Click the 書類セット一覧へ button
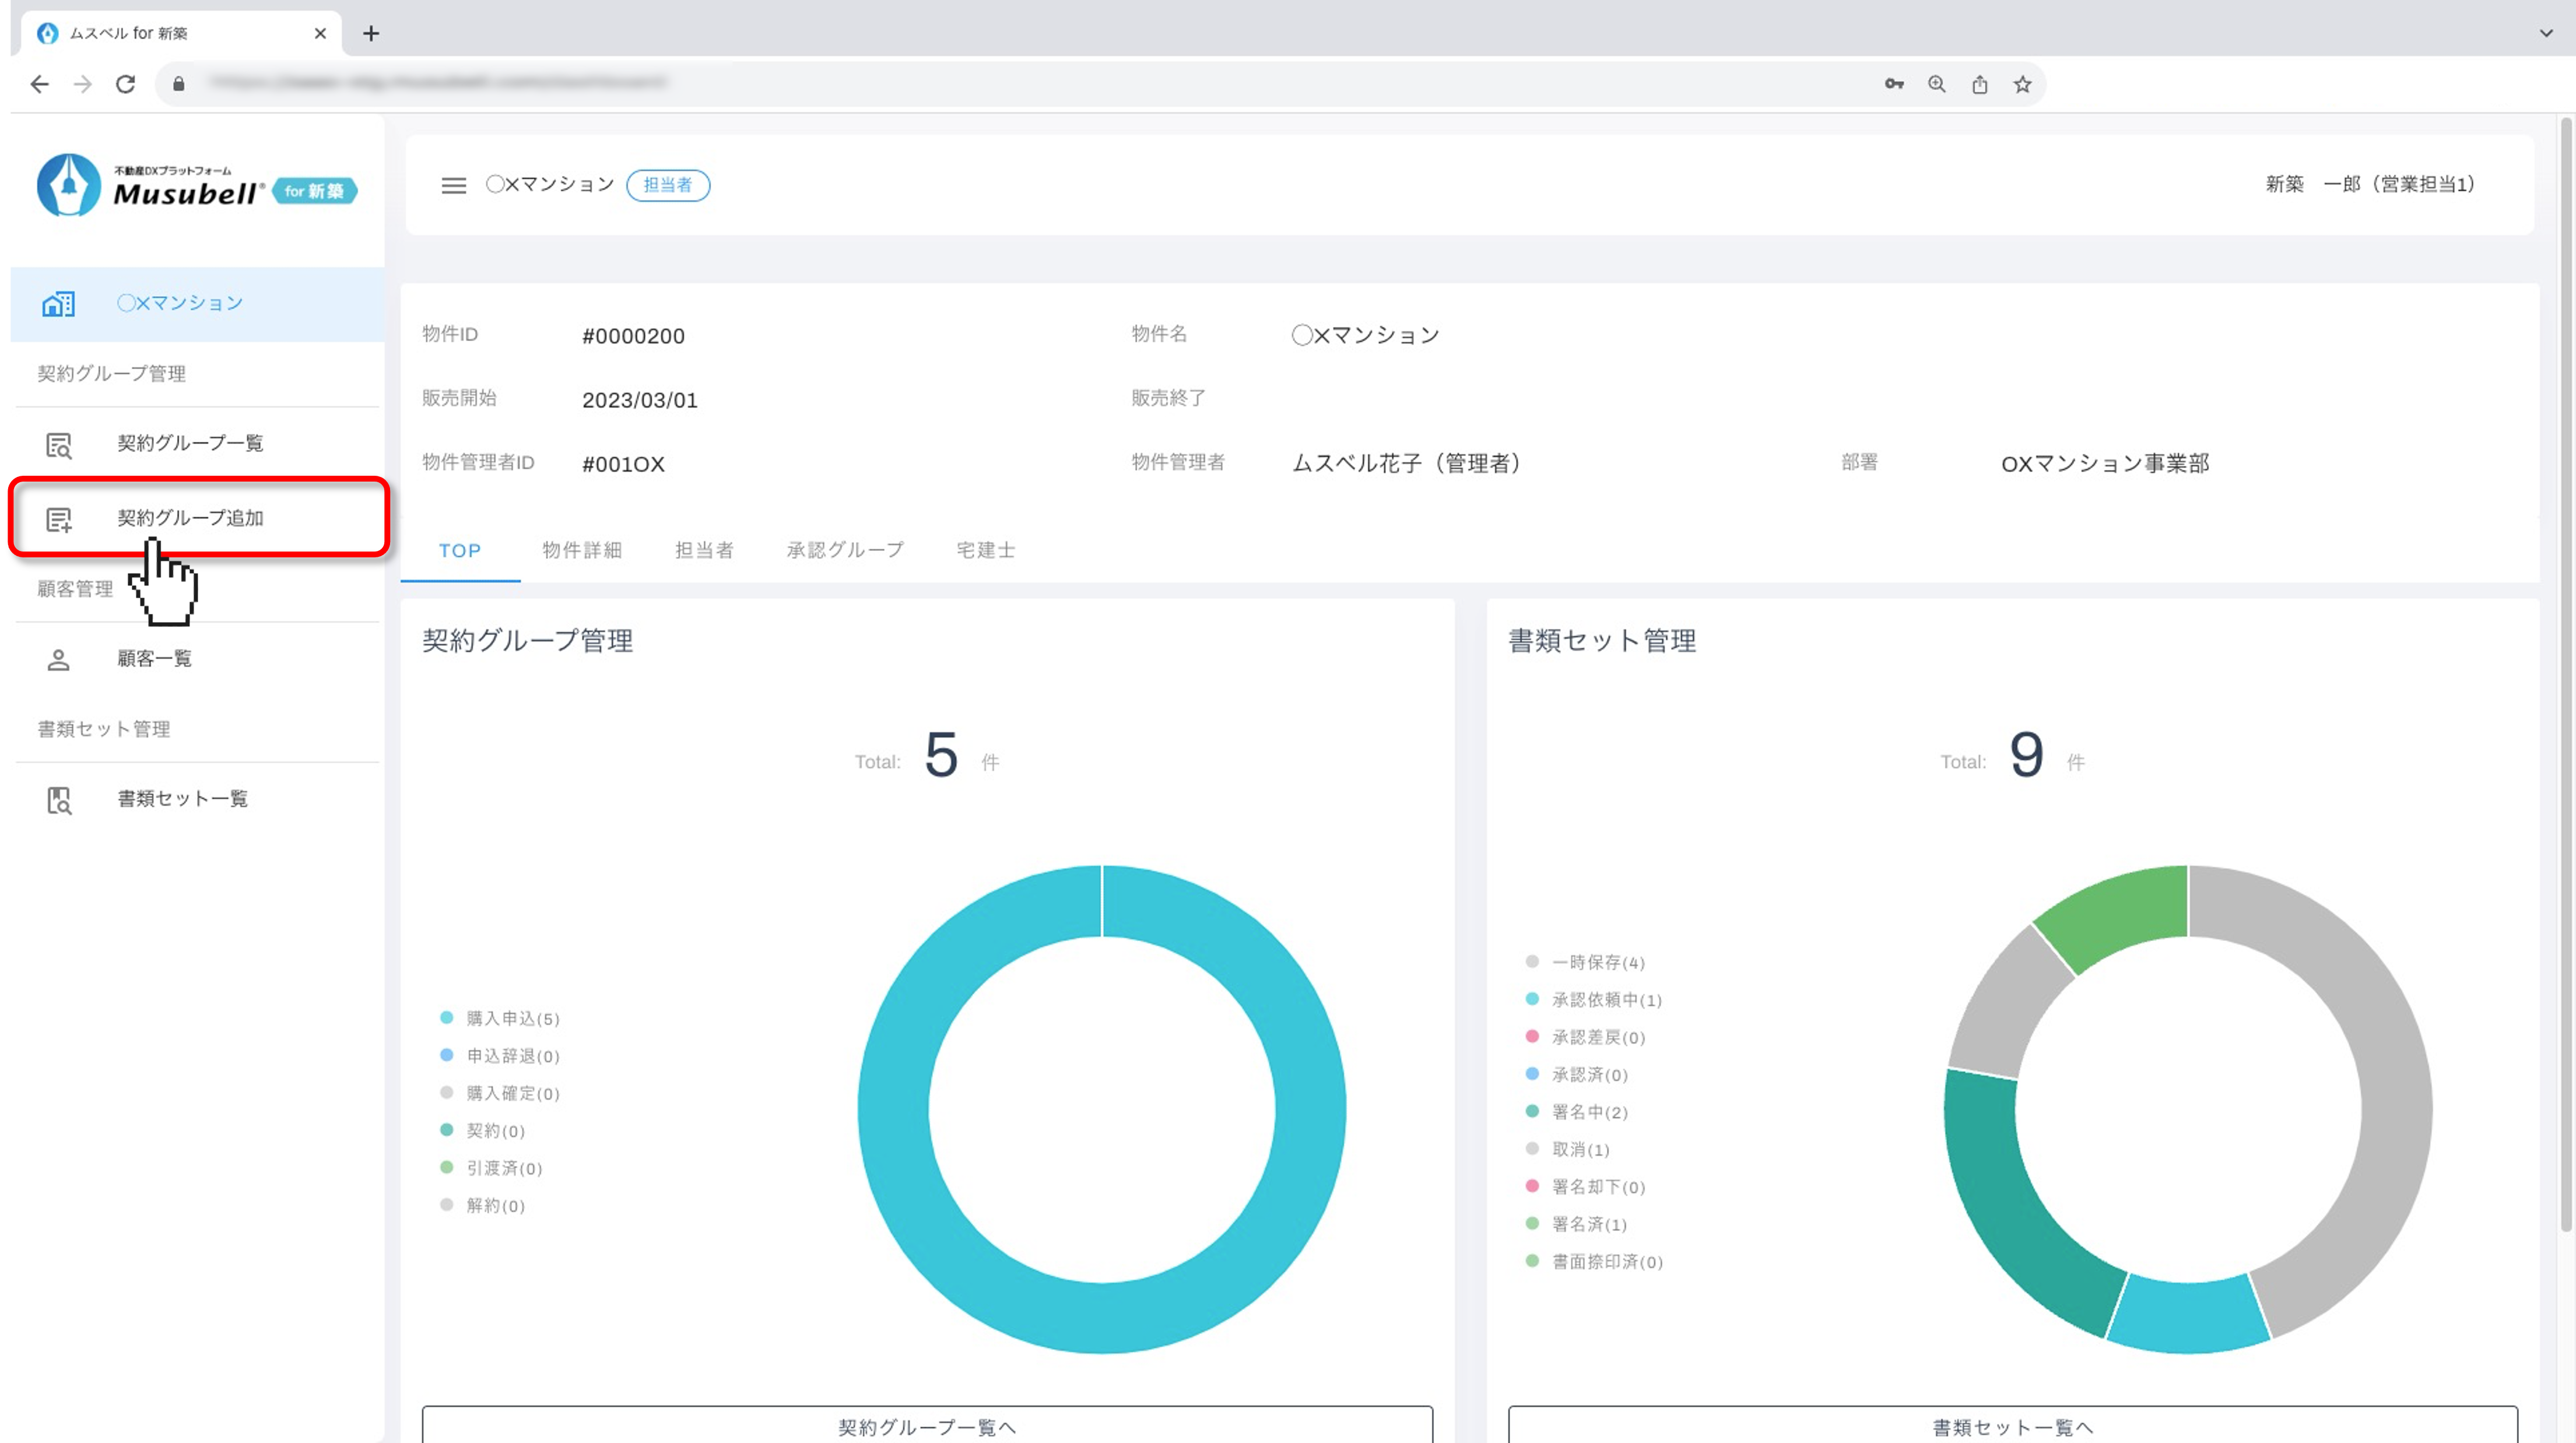This screenshot has width=2576, height=1443. tap(2012, 1426)
